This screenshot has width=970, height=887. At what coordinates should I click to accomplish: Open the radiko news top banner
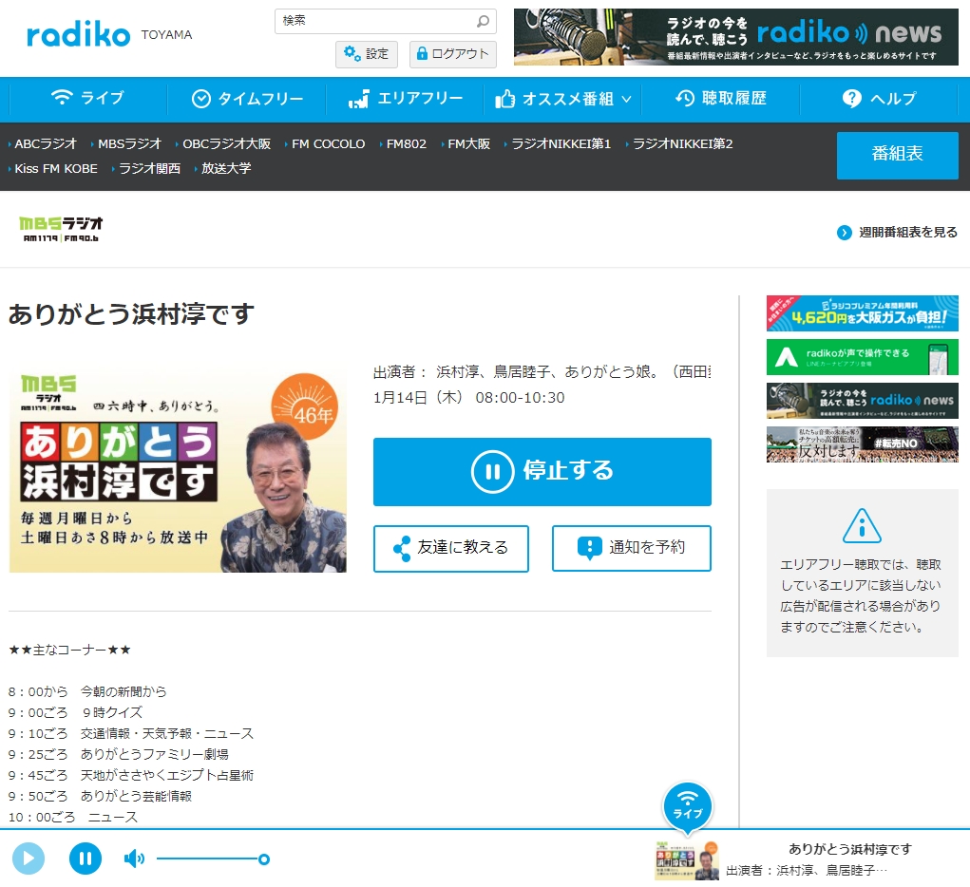(x=735, y=37)
